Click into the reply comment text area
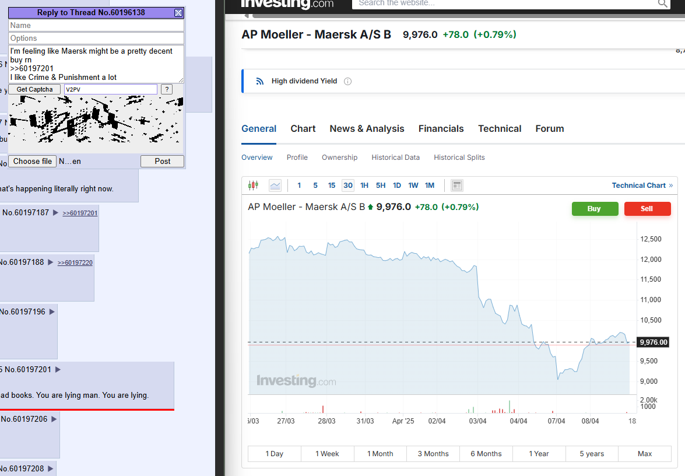This screenshot has height=476, width=685. point(96,64)
